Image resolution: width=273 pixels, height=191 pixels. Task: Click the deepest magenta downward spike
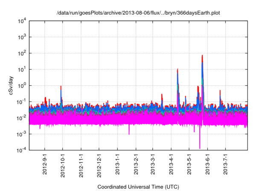pyautogui.click(x=200, y=147)
